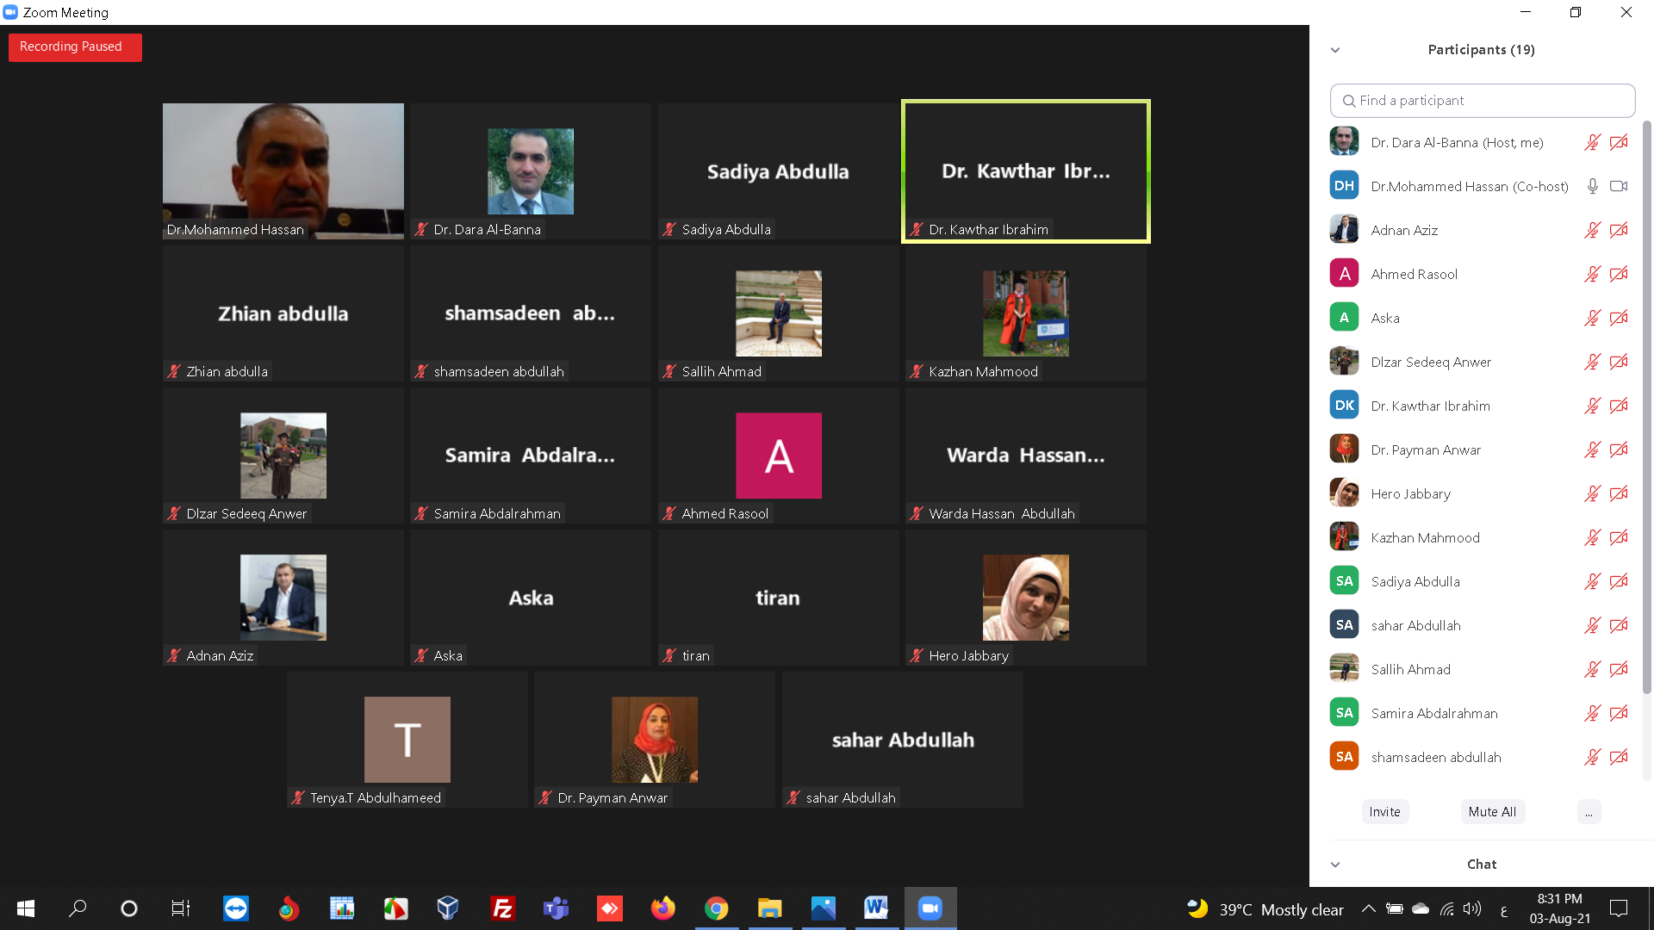
Task: Click Kazhan Mahmood name in participants list
Action: coord(1425,537)
